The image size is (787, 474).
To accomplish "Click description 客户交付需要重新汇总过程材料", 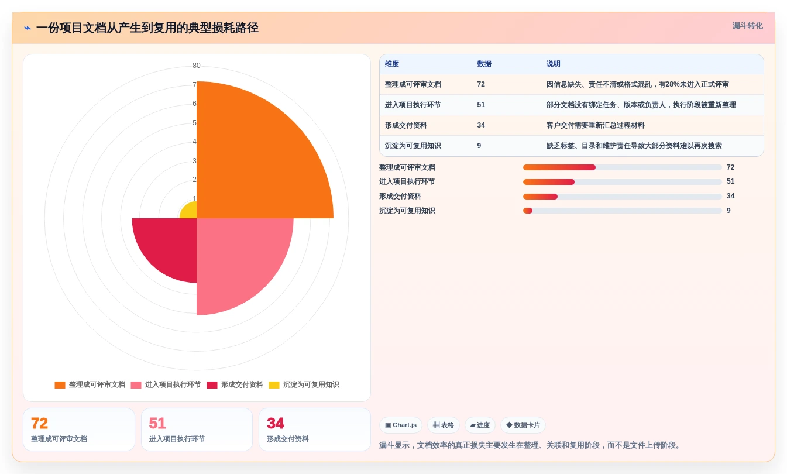I will coord(595,125).
